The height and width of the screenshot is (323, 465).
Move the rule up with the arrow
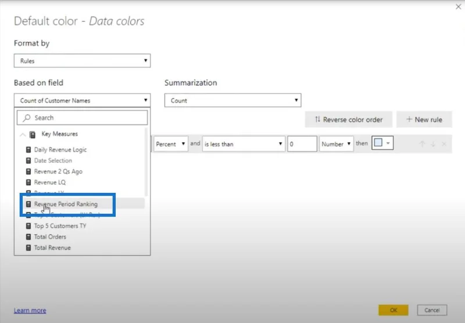(x=422, y=144)
